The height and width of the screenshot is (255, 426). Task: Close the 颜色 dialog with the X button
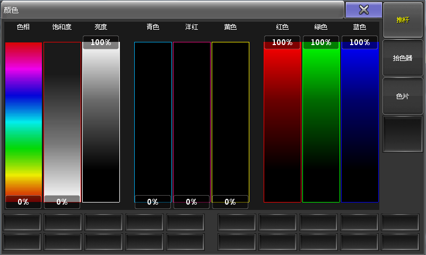363,10
